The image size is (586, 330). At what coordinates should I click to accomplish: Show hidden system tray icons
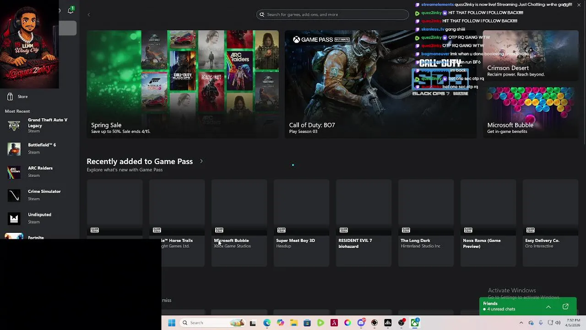(521, 323)
